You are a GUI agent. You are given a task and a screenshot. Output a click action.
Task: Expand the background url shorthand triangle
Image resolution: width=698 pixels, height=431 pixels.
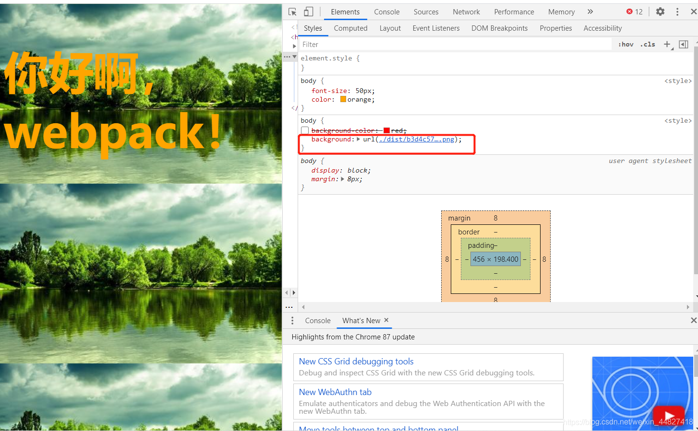click(358, 139)
